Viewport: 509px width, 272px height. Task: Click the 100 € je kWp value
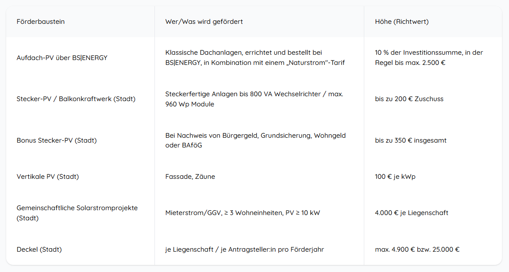point(395,177)
